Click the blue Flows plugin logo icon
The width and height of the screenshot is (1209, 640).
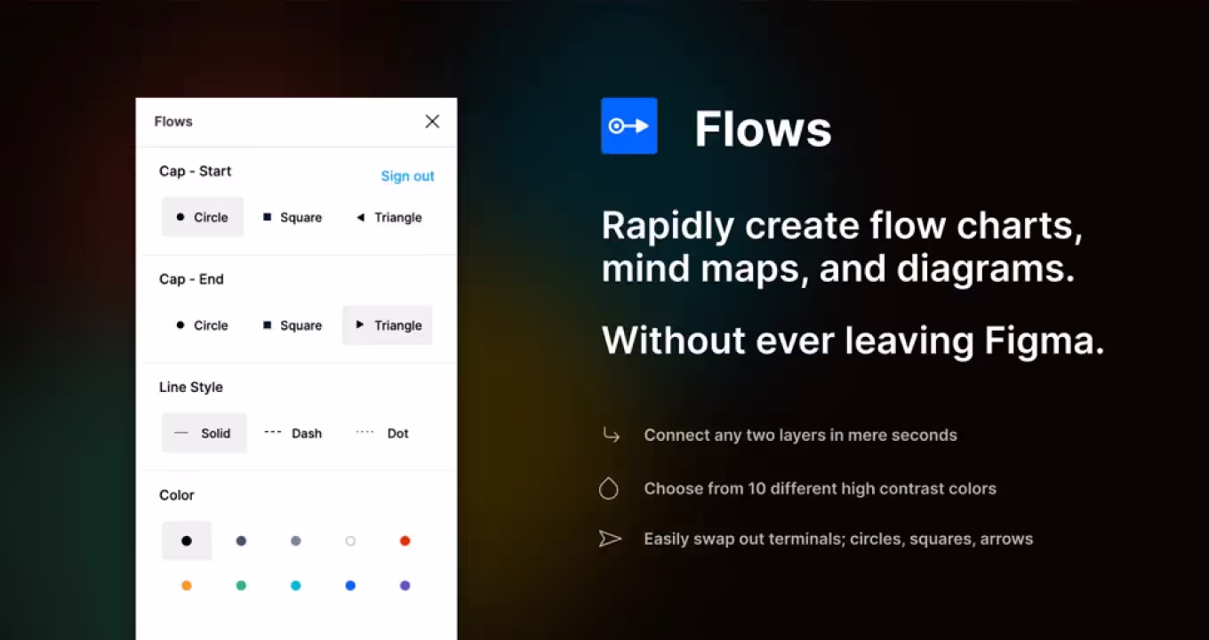point(629,126)
